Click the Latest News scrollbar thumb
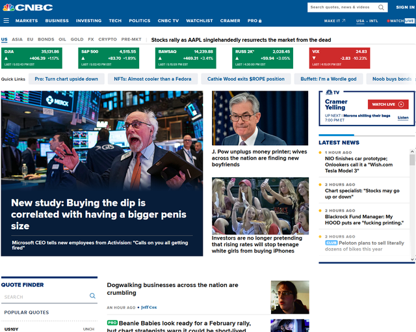The image size is (416, 332). click(412, 160)
